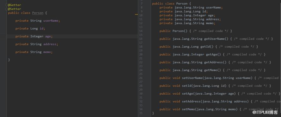Click the setMemo method name
Screen dimensions: 281x117
188,109
